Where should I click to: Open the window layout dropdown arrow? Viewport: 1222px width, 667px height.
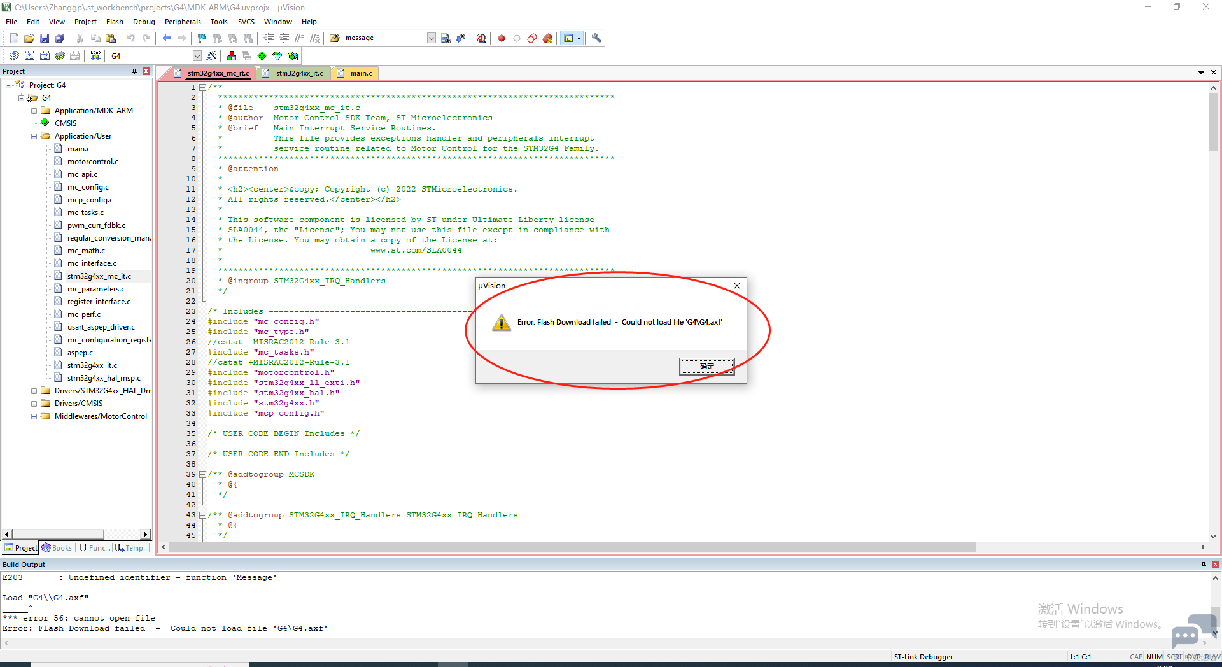(579, 38)
